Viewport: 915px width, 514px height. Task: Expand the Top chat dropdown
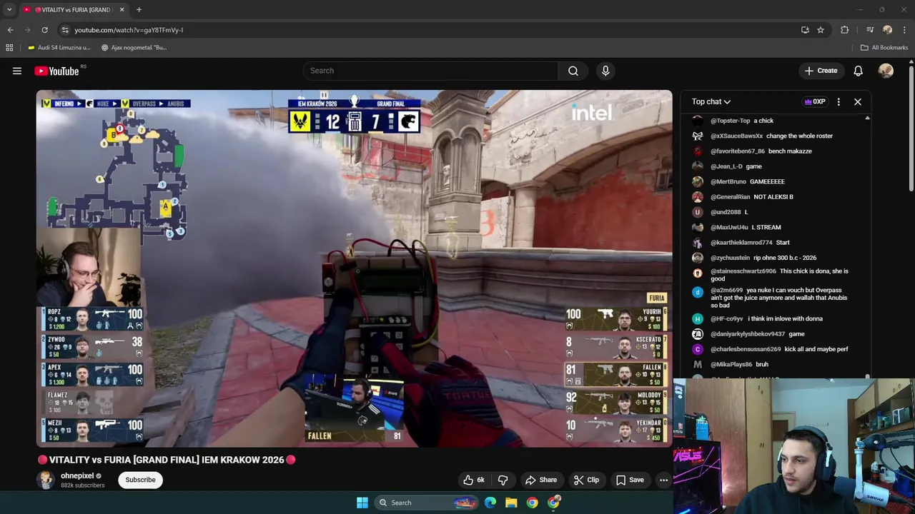click(711, 102)
